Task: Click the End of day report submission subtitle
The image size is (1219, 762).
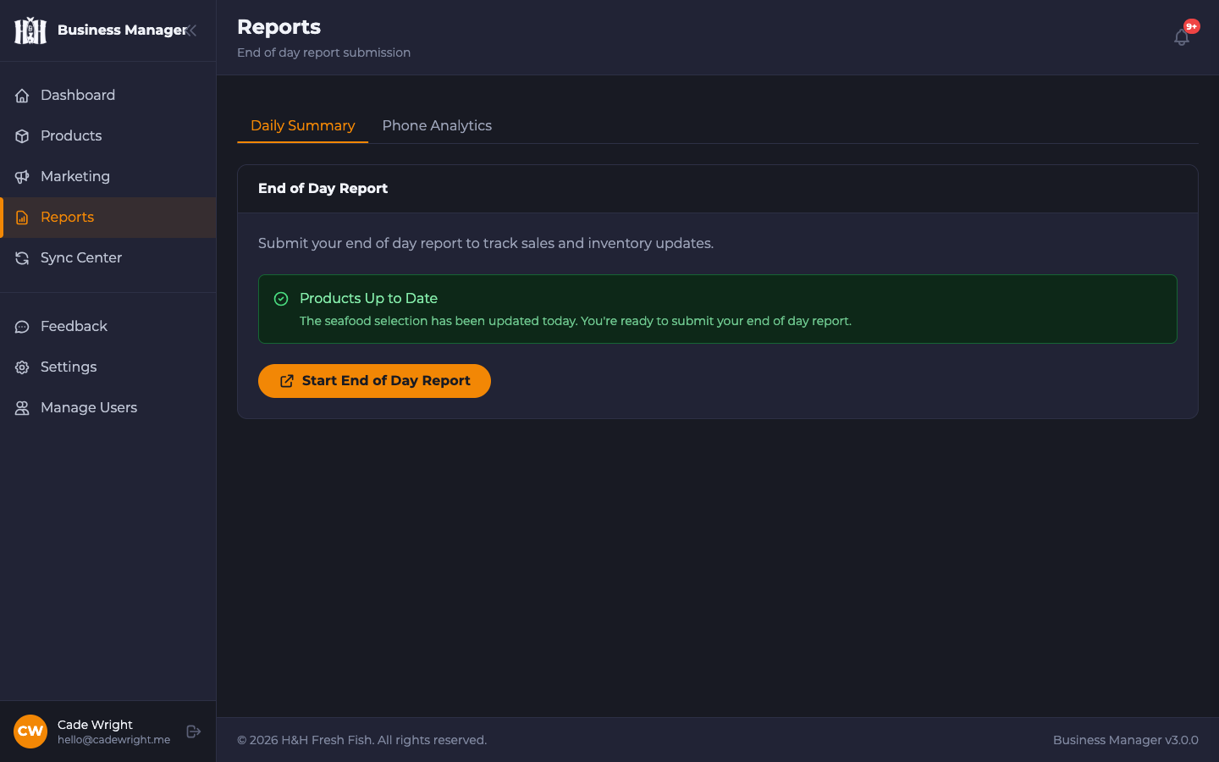Action: pos(323,52)
